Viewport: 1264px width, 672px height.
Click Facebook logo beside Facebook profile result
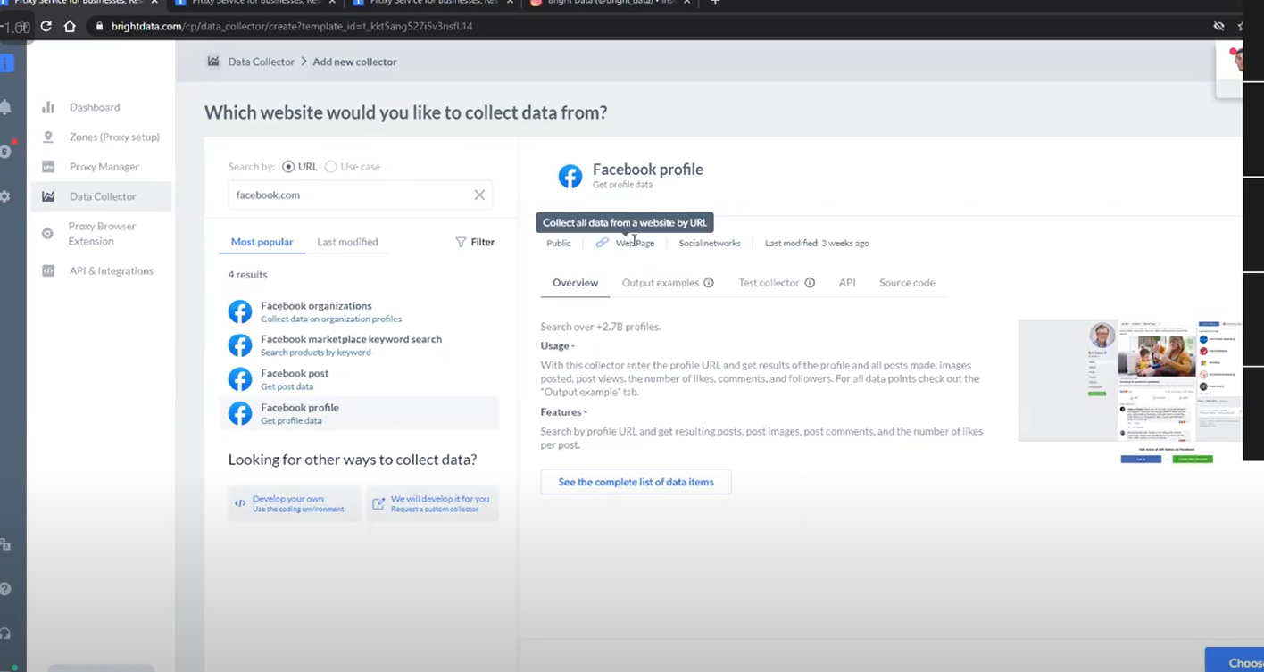[x=240, y=413]
